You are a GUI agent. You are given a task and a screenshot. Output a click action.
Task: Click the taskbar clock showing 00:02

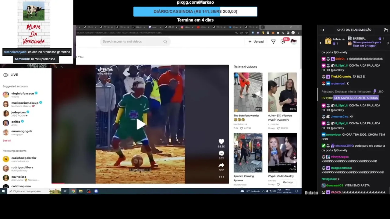(287, 191)
